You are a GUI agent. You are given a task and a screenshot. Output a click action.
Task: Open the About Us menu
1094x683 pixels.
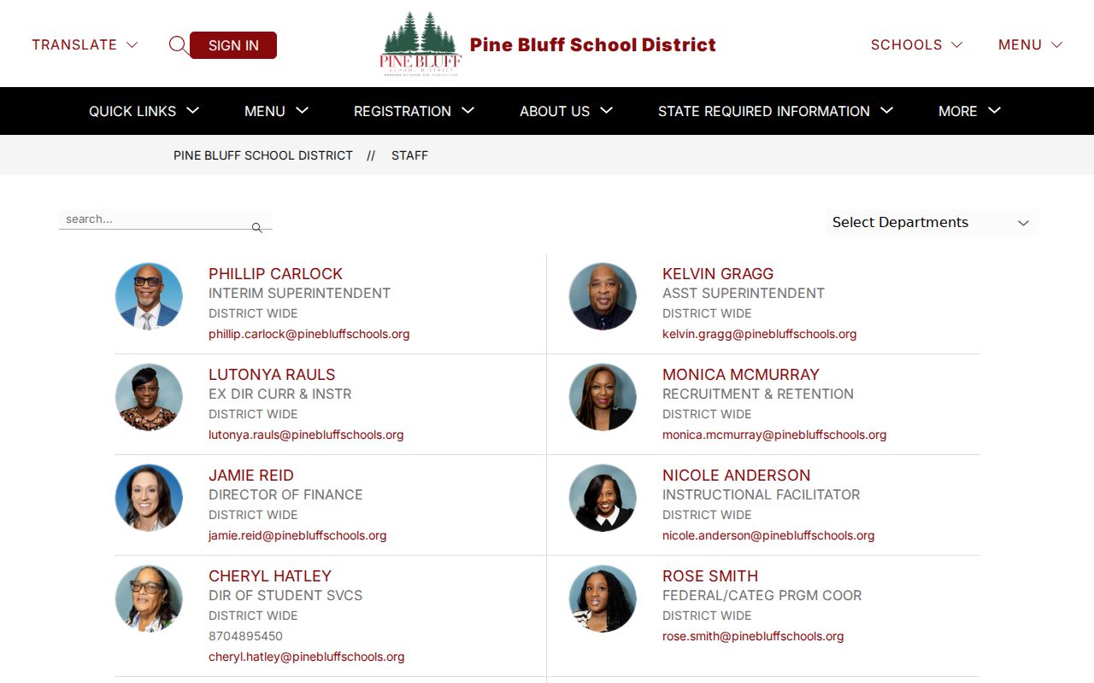click(x=566, y=111)
